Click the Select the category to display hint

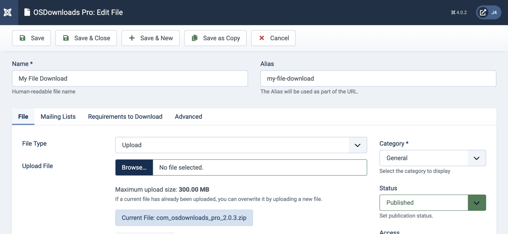pos(415,171)
